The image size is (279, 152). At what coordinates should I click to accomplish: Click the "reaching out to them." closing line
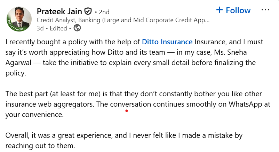[x=40, y=146]
